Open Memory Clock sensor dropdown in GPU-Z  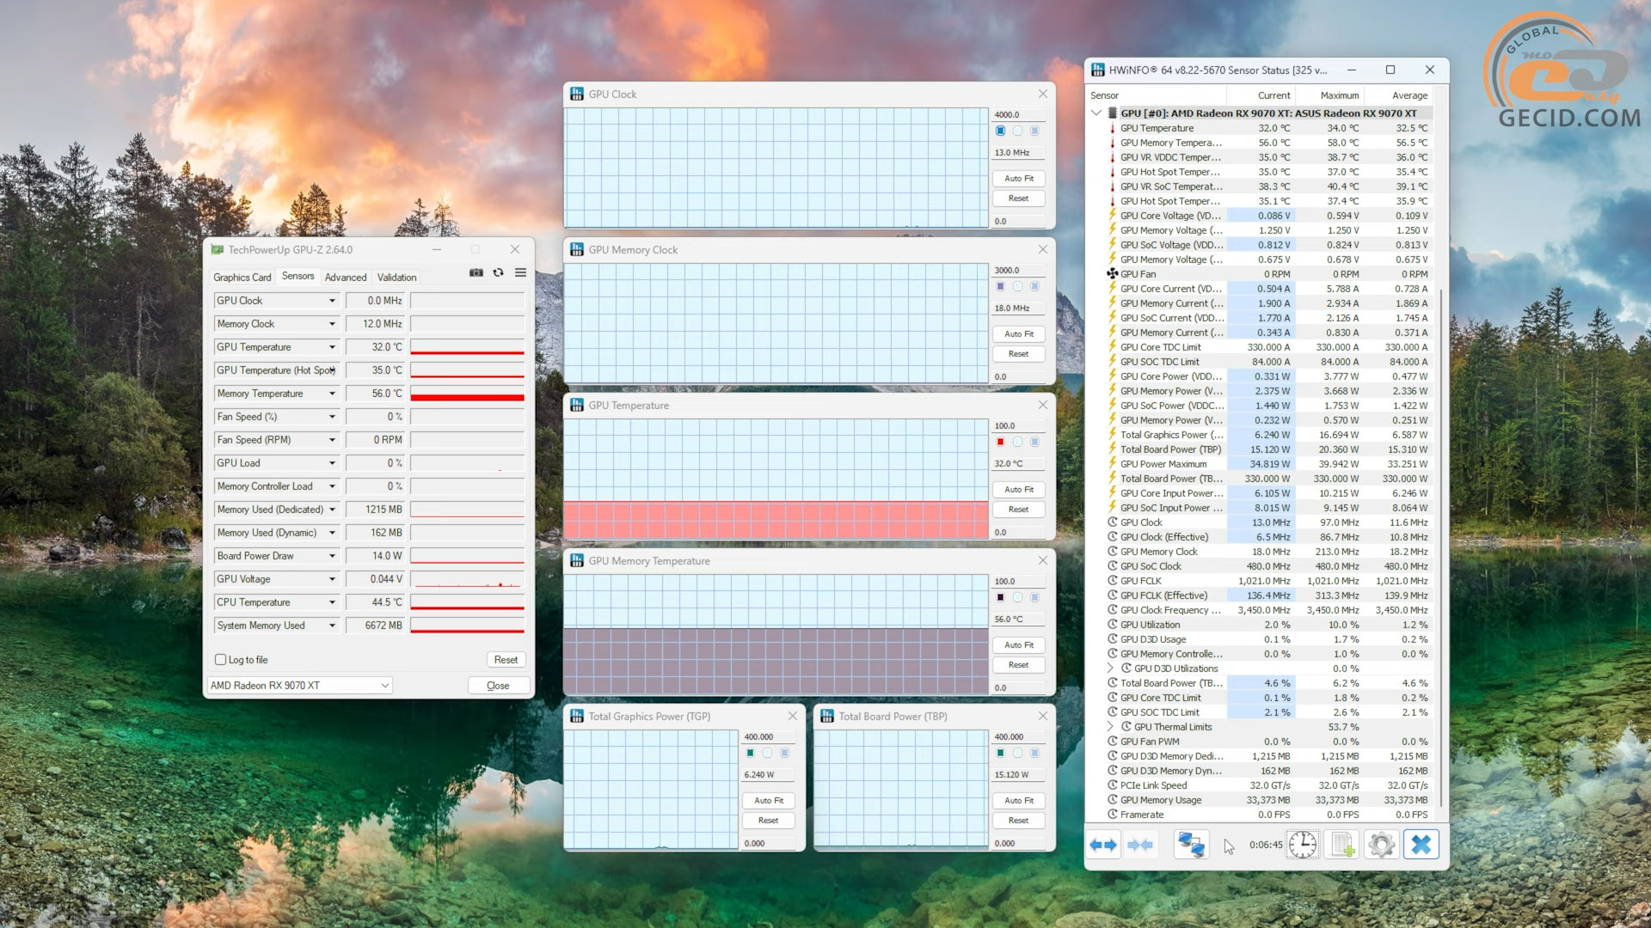pos(332,324)
